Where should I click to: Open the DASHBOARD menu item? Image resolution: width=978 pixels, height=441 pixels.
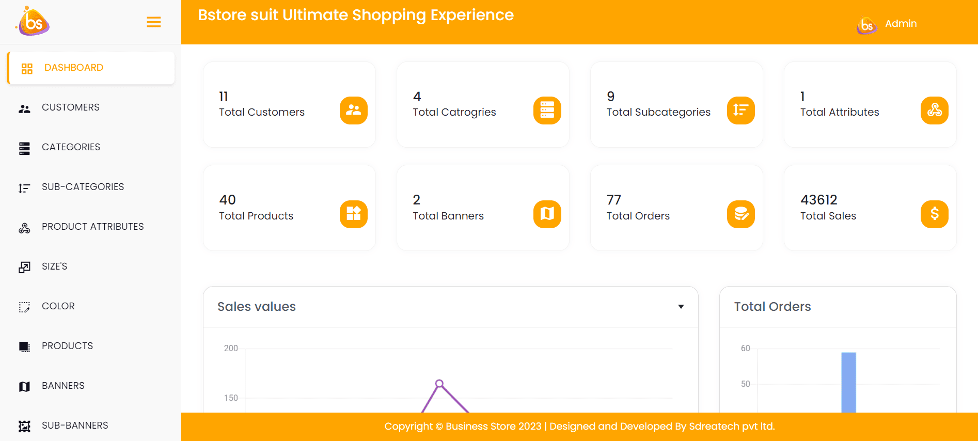click(91, 68)
